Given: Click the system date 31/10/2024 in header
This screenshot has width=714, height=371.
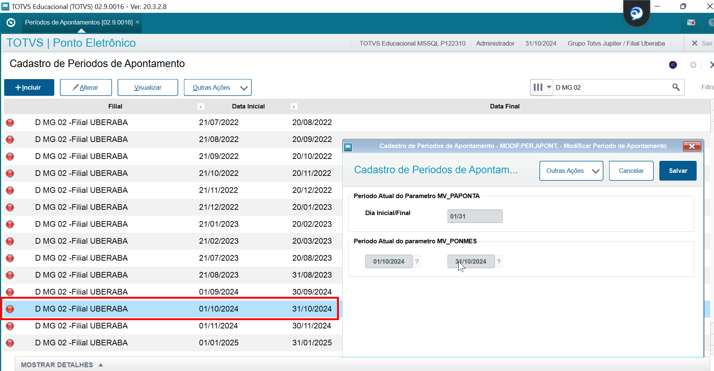Looking at the screenshot, I should coord(541,43).
